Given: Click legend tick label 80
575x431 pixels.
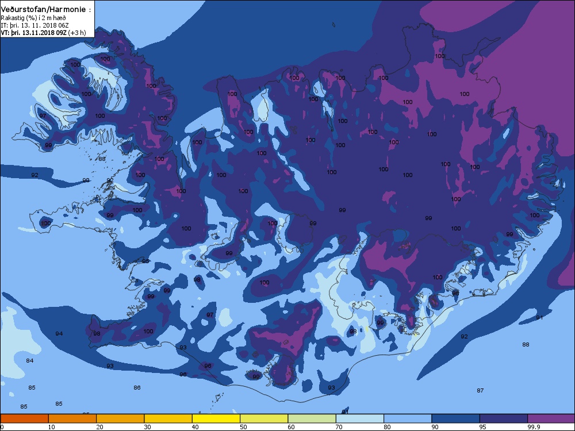Looking at the screenshot, I should point(387,427).
